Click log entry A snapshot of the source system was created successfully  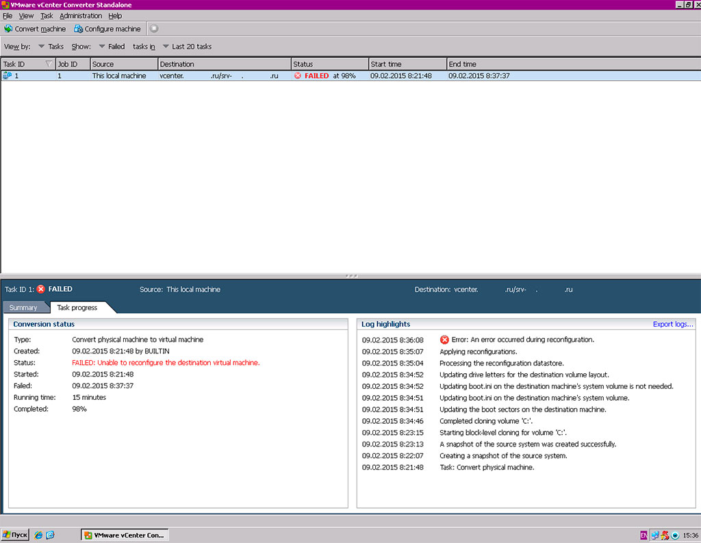click(x=528, y=444)
